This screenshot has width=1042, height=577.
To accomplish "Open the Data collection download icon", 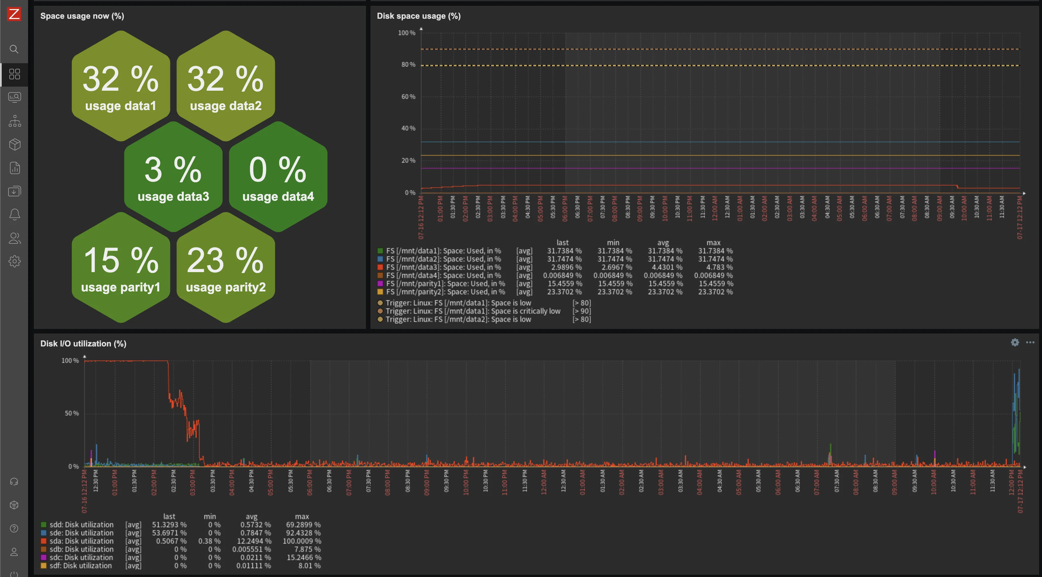I will click(x=15, y=191).
